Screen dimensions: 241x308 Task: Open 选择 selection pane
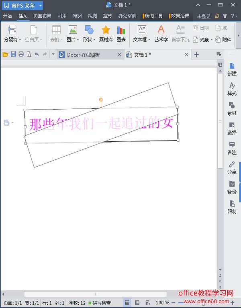click(x=232, y=128)
